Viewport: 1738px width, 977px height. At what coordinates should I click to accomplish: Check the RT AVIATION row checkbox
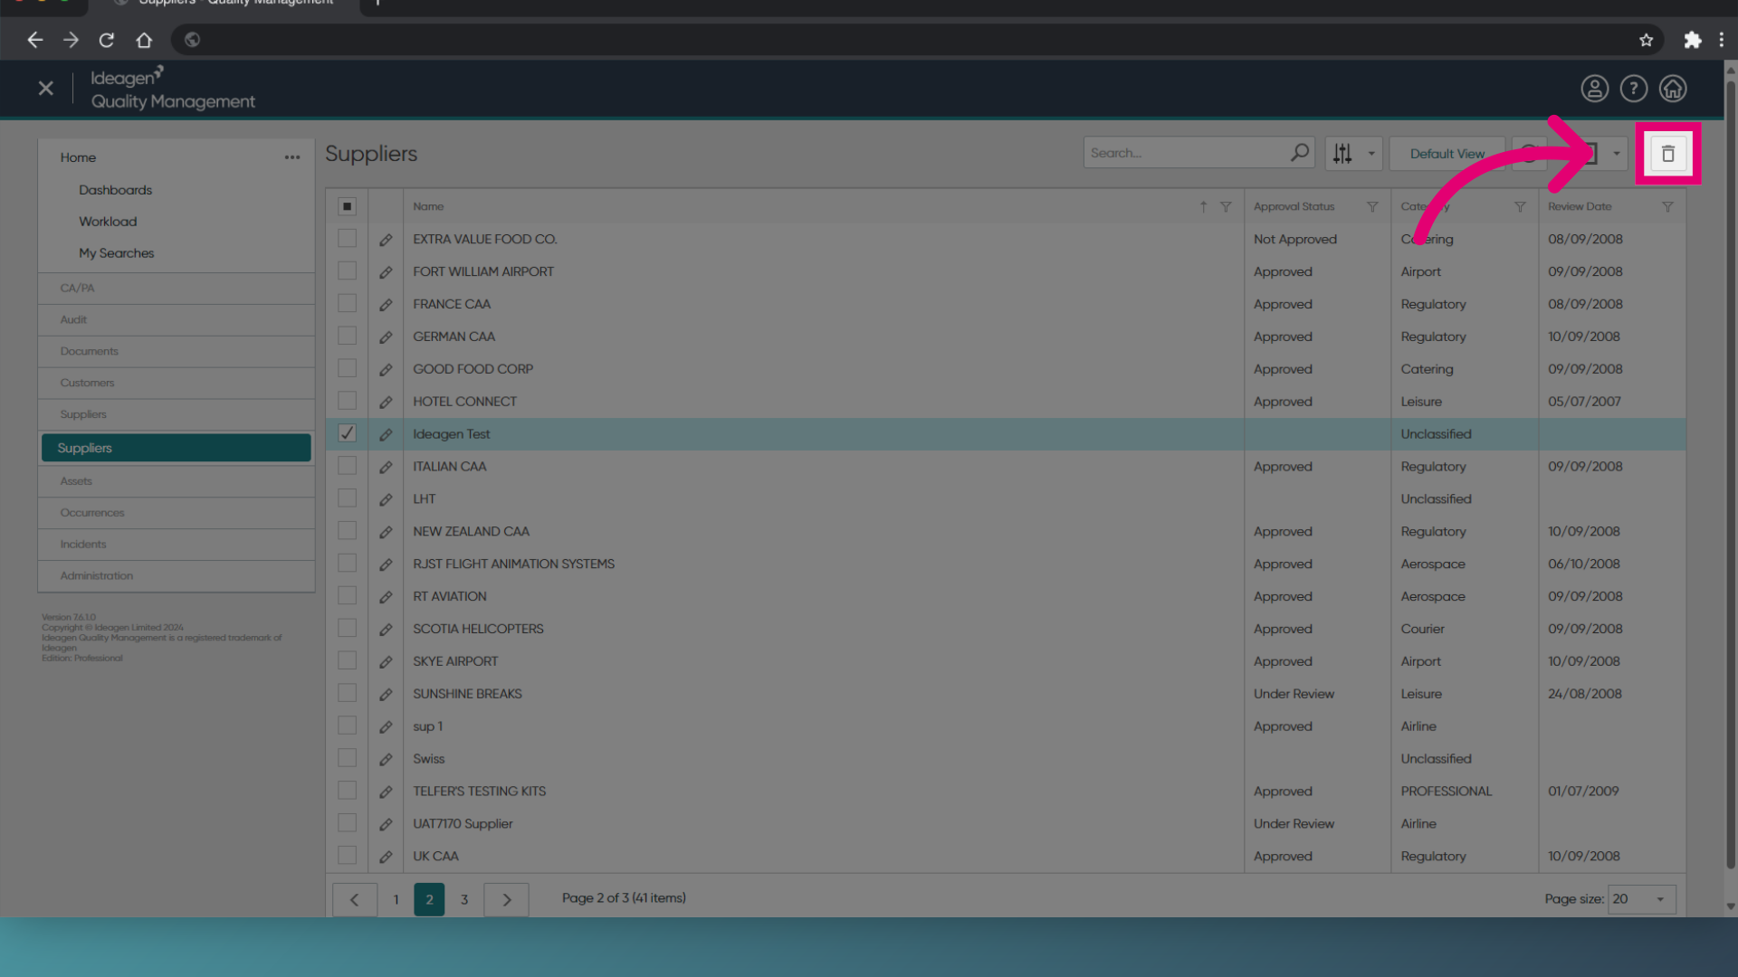(347, 595)
